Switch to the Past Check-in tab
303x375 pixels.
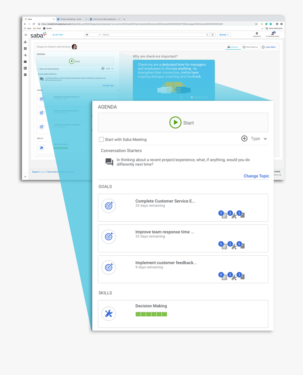click(250, 47)
